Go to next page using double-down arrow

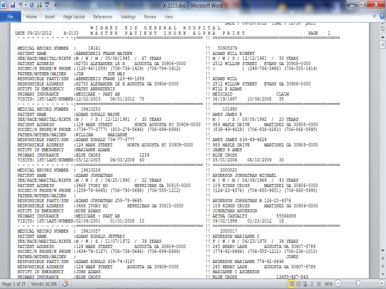click(383, 274)
